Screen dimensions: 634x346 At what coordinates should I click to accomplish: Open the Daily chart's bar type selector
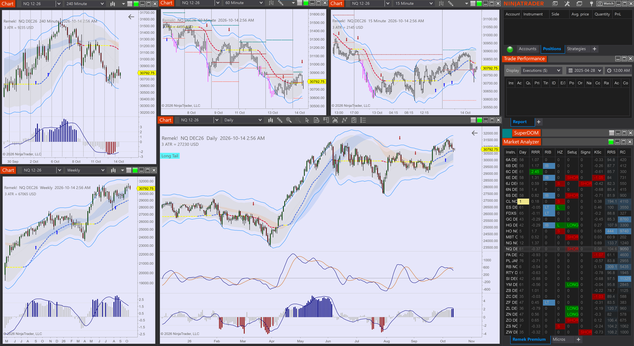271,120
